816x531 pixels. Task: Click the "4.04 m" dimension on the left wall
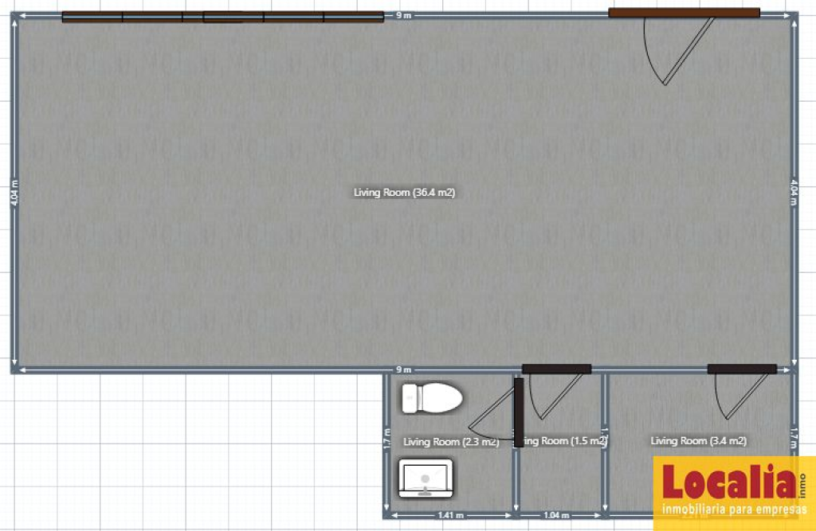click(14, 193)
